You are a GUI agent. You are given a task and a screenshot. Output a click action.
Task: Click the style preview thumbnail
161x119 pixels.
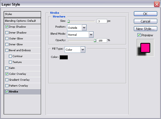tap(145, 48)
